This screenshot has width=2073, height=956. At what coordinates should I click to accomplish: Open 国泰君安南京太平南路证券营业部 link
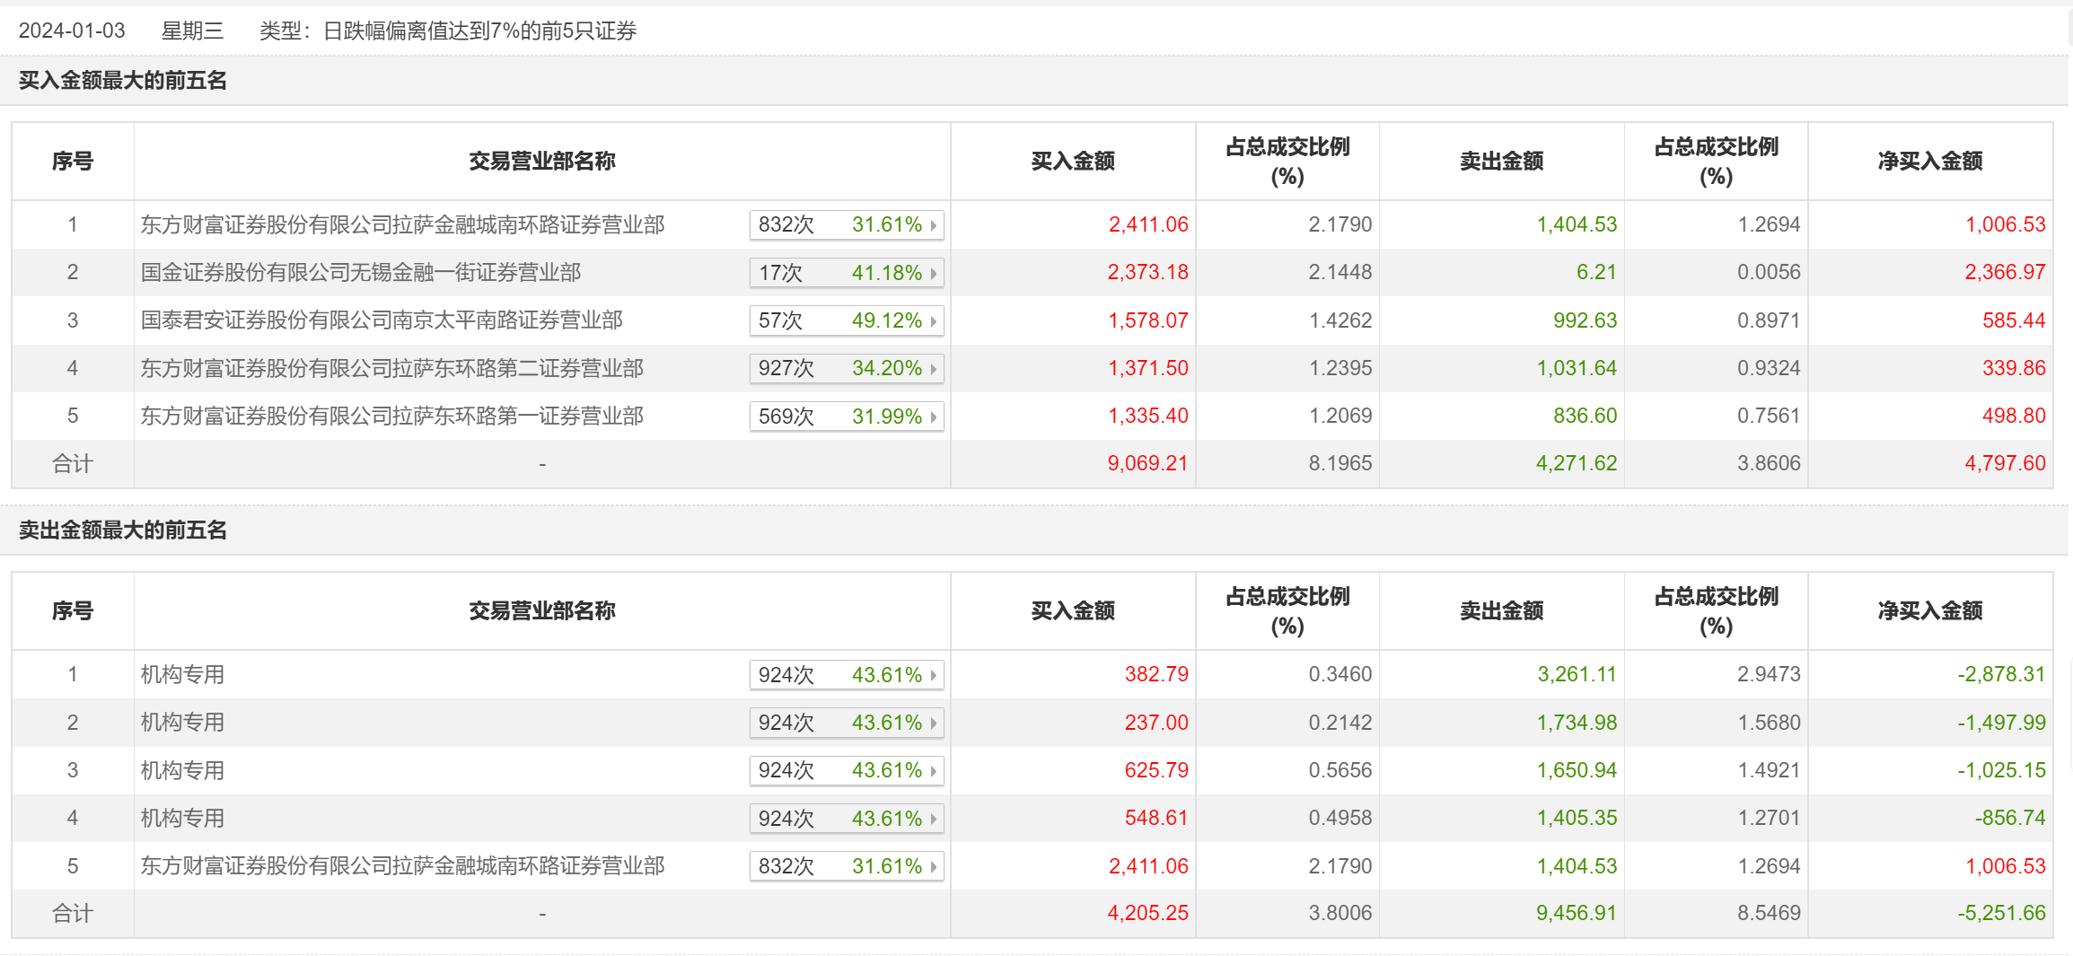click(382, 320)
